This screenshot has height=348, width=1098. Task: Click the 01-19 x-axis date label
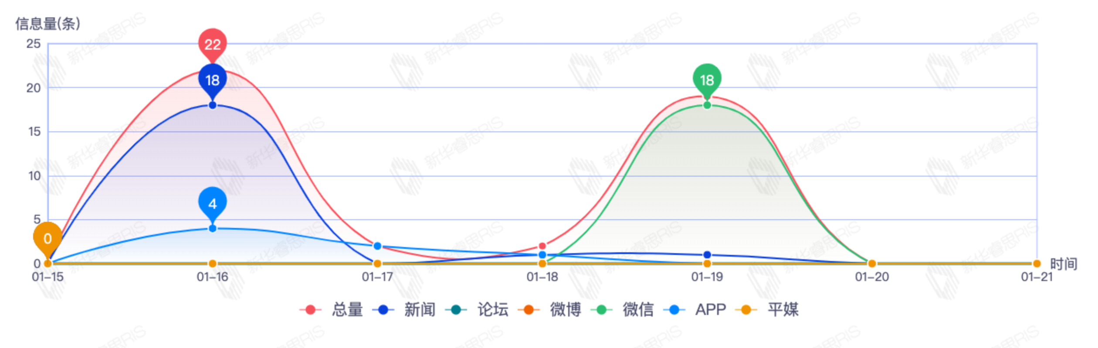pyautogui.click(x=707, y=277)
